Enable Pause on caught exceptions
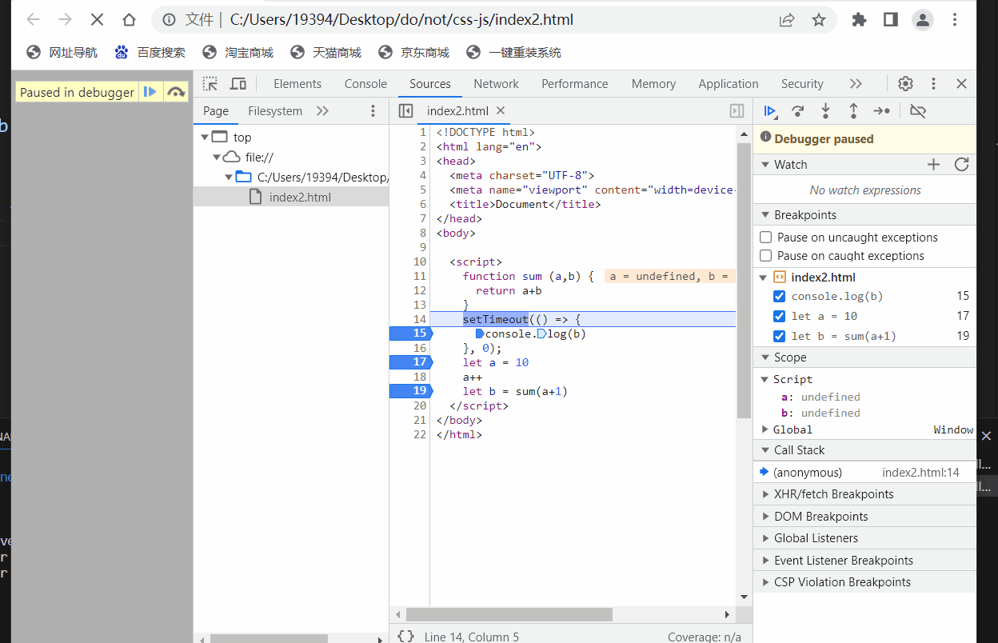Screen dimensions: 998x643 [766, 256]
